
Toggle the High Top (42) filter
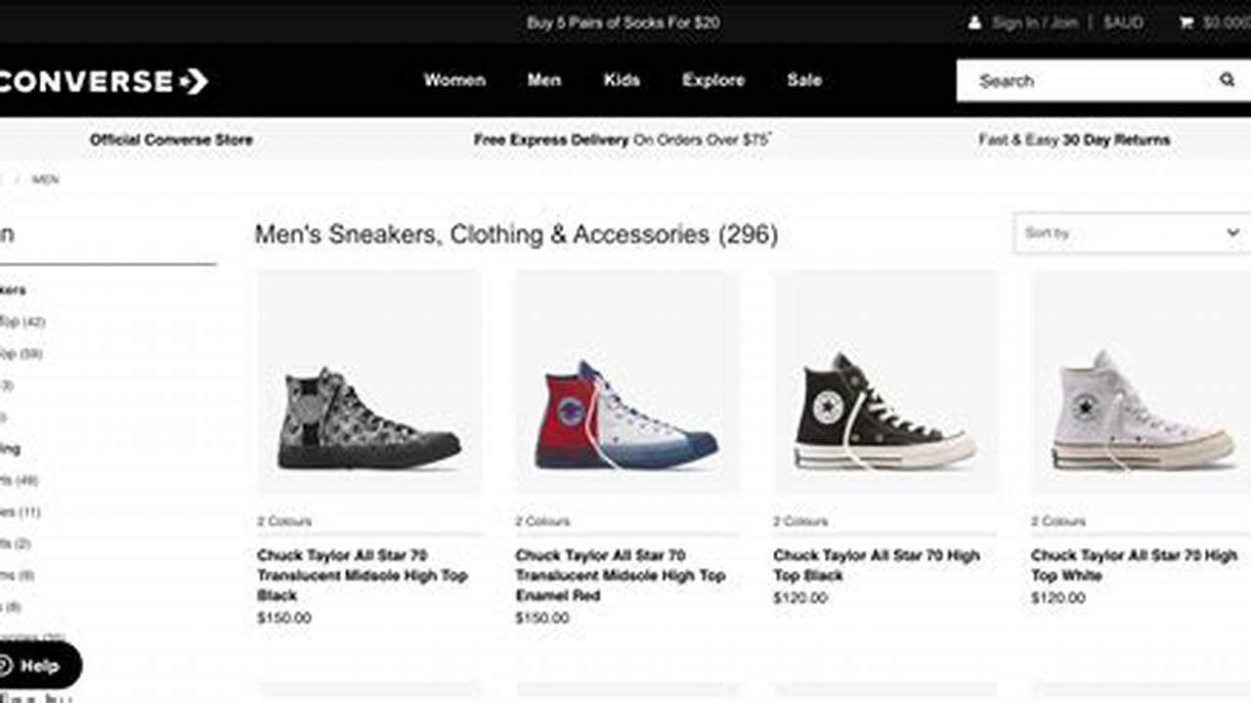pyautogui.click(x=20, y=321)
